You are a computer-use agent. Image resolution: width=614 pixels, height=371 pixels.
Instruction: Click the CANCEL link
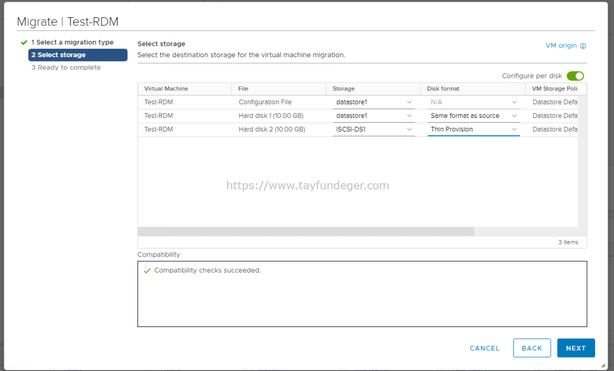(484, 348)
